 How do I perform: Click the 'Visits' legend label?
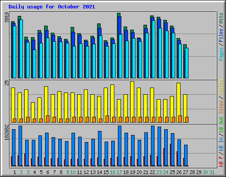click(x=221, y=87)
